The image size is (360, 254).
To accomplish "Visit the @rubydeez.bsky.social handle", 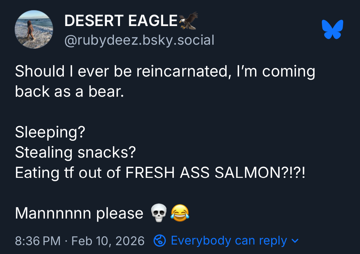I will pyautogui.click(x=139, y=40).
